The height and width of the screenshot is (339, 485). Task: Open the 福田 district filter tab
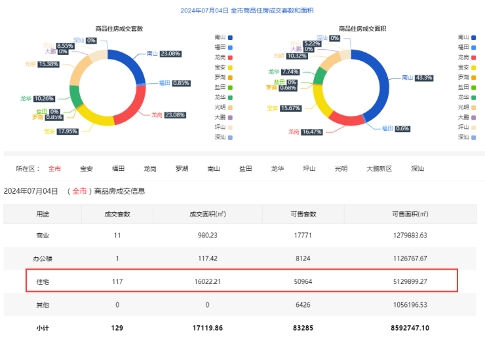click(x=119, y=169)
